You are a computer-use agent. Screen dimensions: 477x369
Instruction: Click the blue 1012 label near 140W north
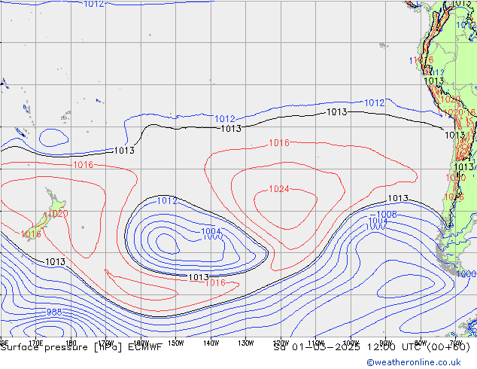tap(225, 119)
